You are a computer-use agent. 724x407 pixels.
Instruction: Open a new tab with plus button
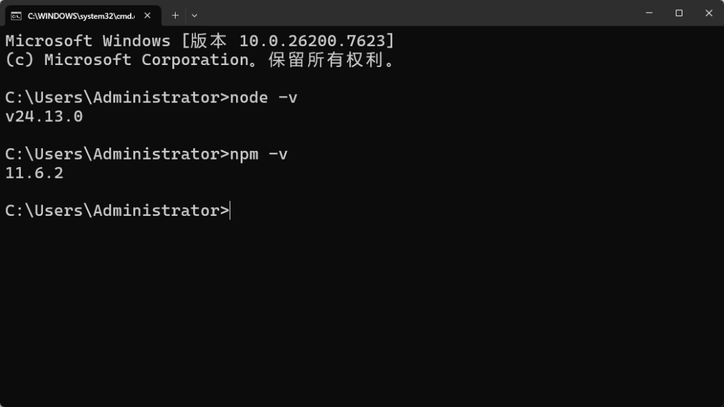click(176, 15)
